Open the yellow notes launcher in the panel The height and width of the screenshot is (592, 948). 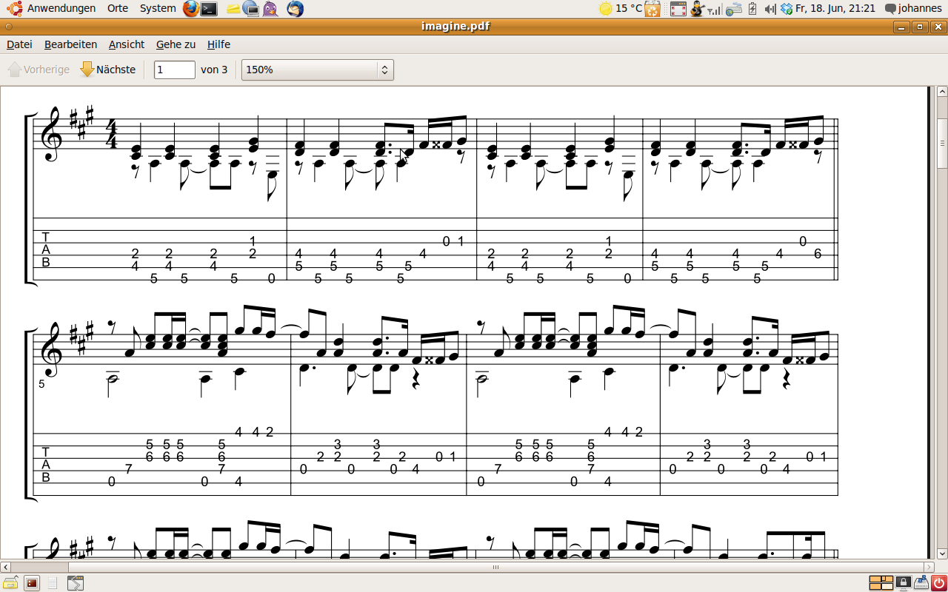pos(233,9)
